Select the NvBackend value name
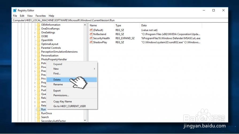239x134 pixels. tap(100, 34)
